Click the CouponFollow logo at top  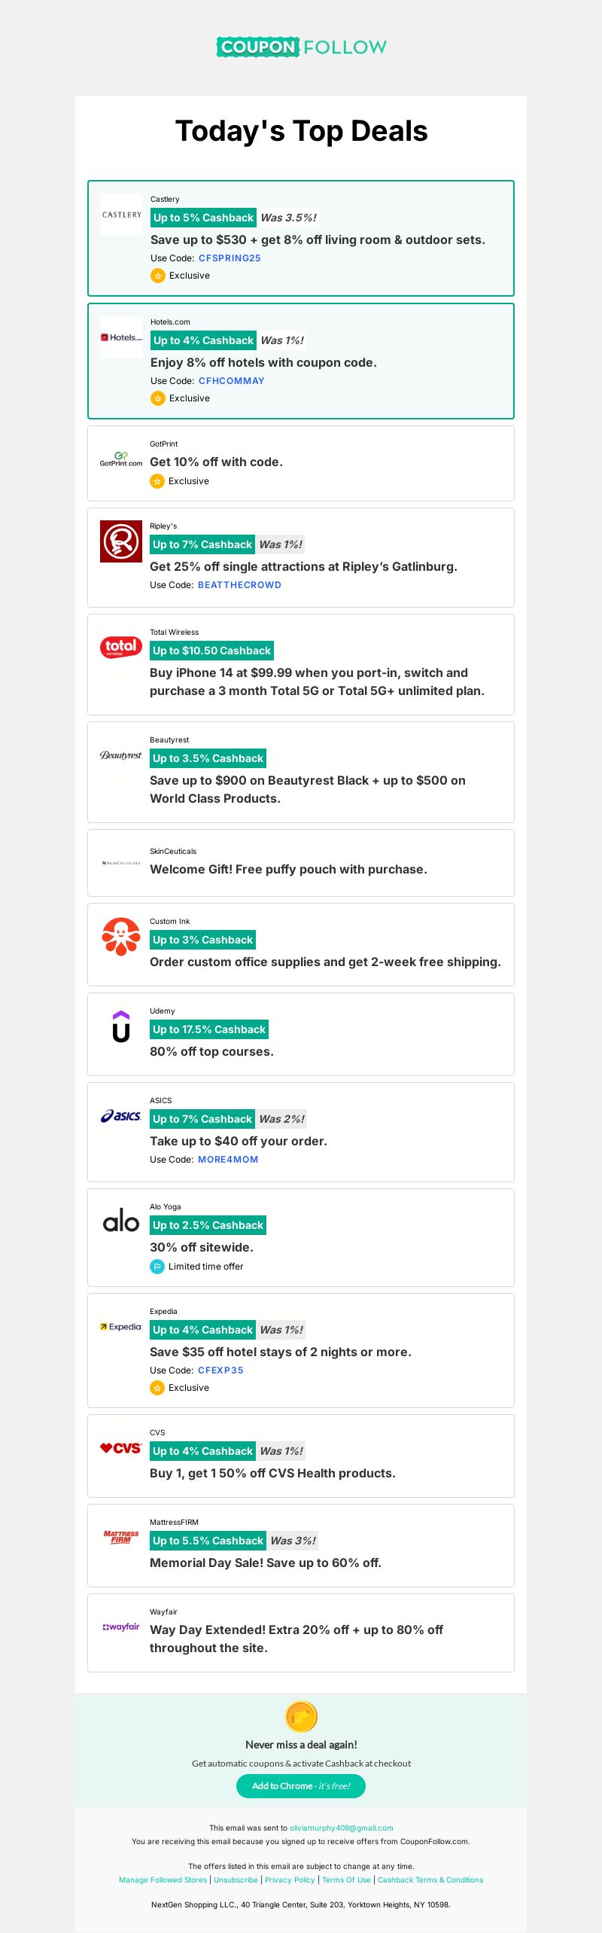tap(301, 47)
